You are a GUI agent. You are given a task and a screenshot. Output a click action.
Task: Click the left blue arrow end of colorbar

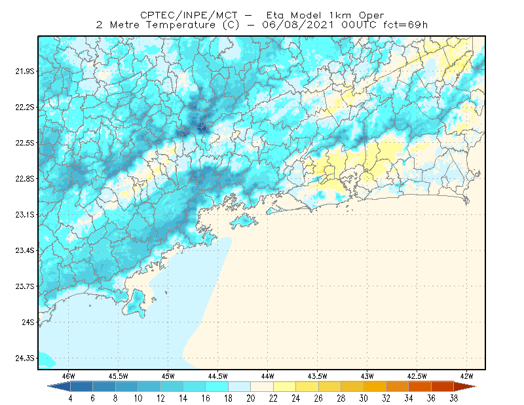point(59,387)
